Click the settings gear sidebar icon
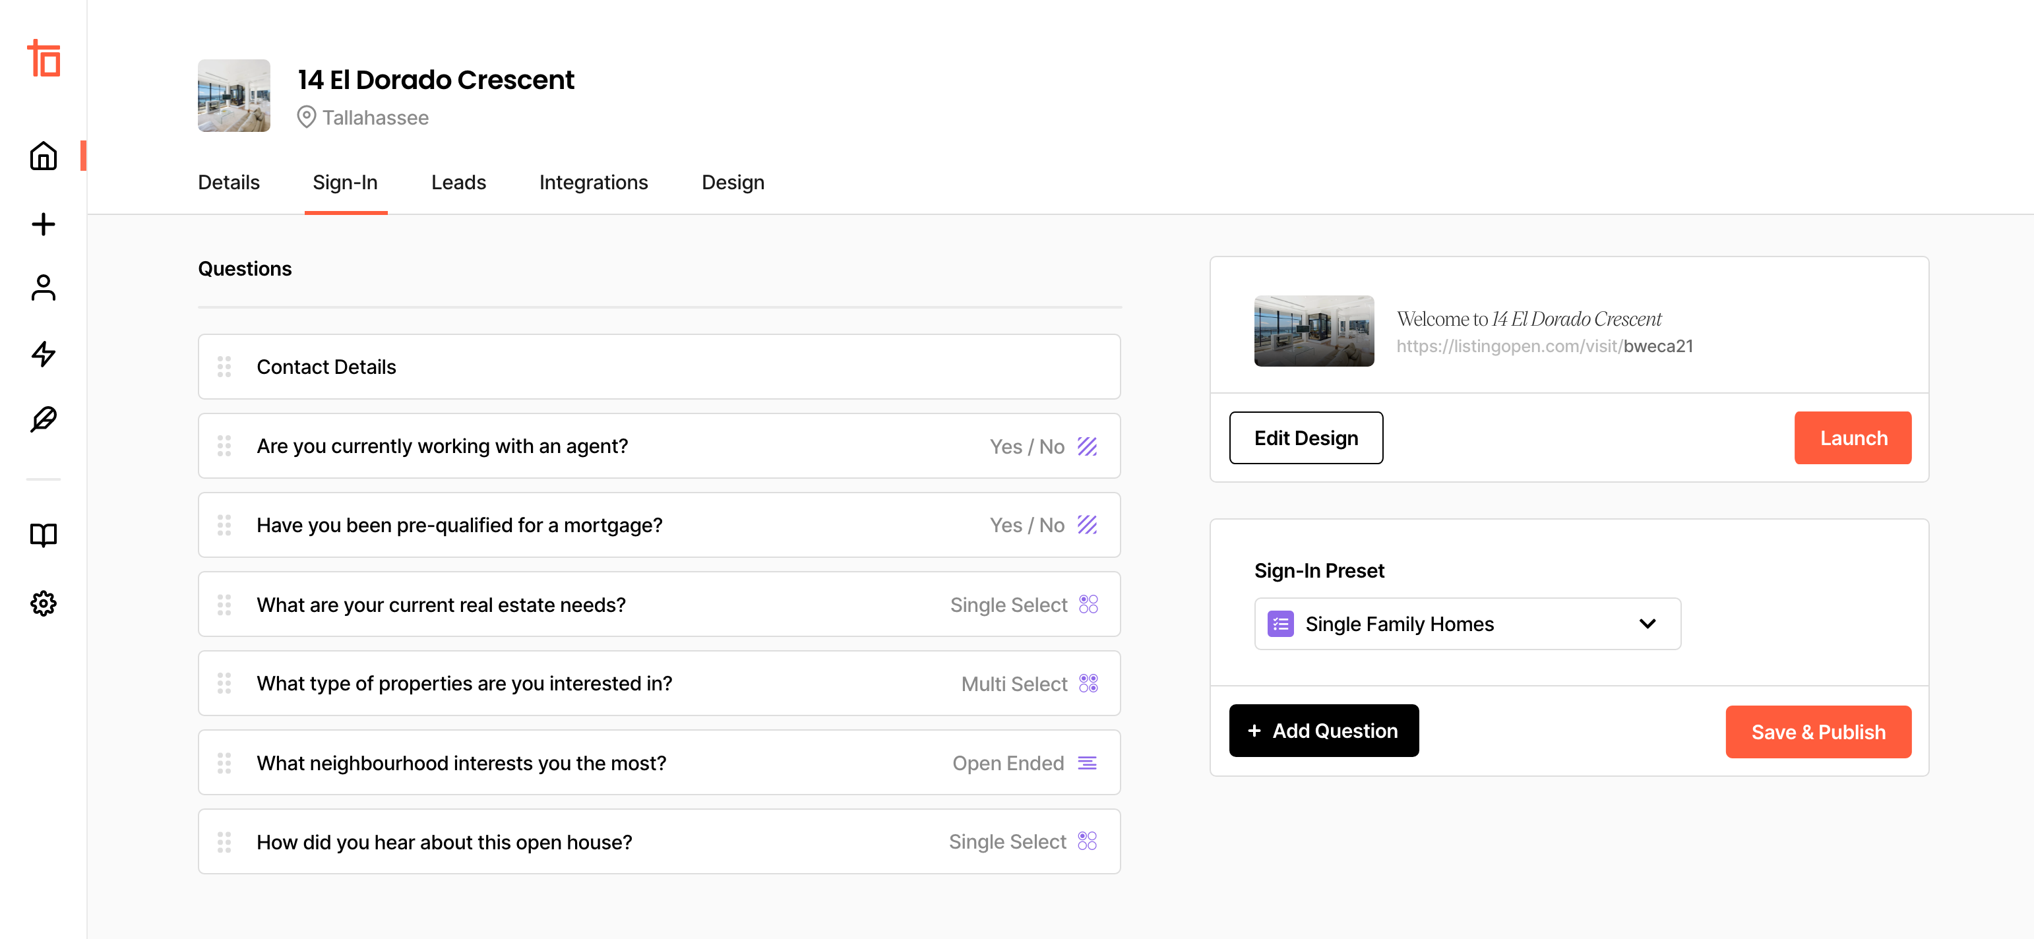This screenshot has height=939, width=2034. tap(43, 602)
